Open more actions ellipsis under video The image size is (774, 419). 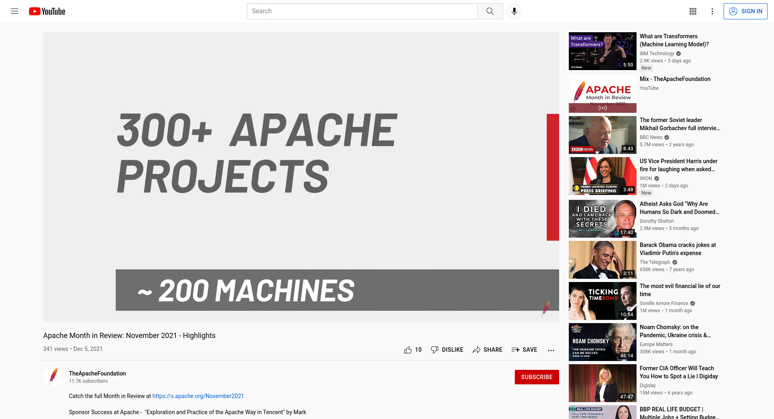(551, 350)
